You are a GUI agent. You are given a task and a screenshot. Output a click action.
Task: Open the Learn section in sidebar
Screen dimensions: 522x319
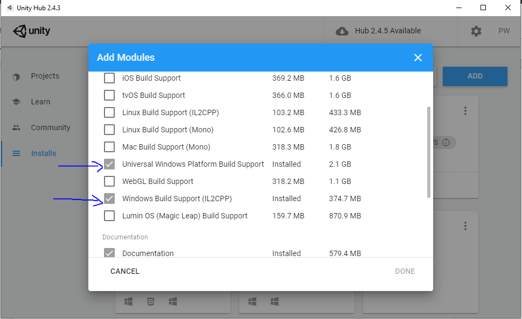tap(40, 102)
